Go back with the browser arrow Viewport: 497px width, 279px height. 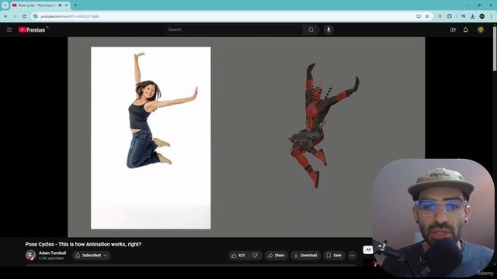tap(6, 16)
